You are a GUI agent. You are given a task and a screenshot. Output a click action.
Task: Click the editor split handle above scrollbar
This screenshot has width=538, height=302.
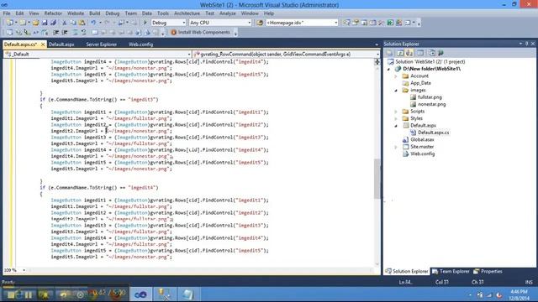click(377, 61)
